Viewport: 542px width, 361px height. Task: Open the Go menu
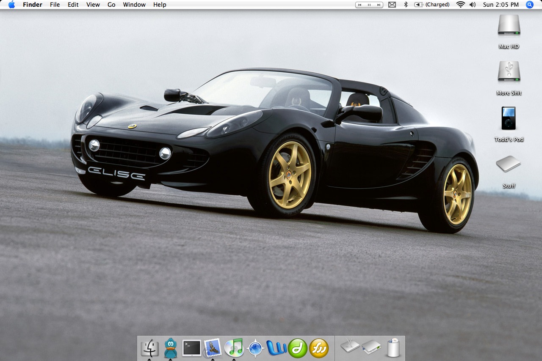pyautogui.click(x=111, y=5)
